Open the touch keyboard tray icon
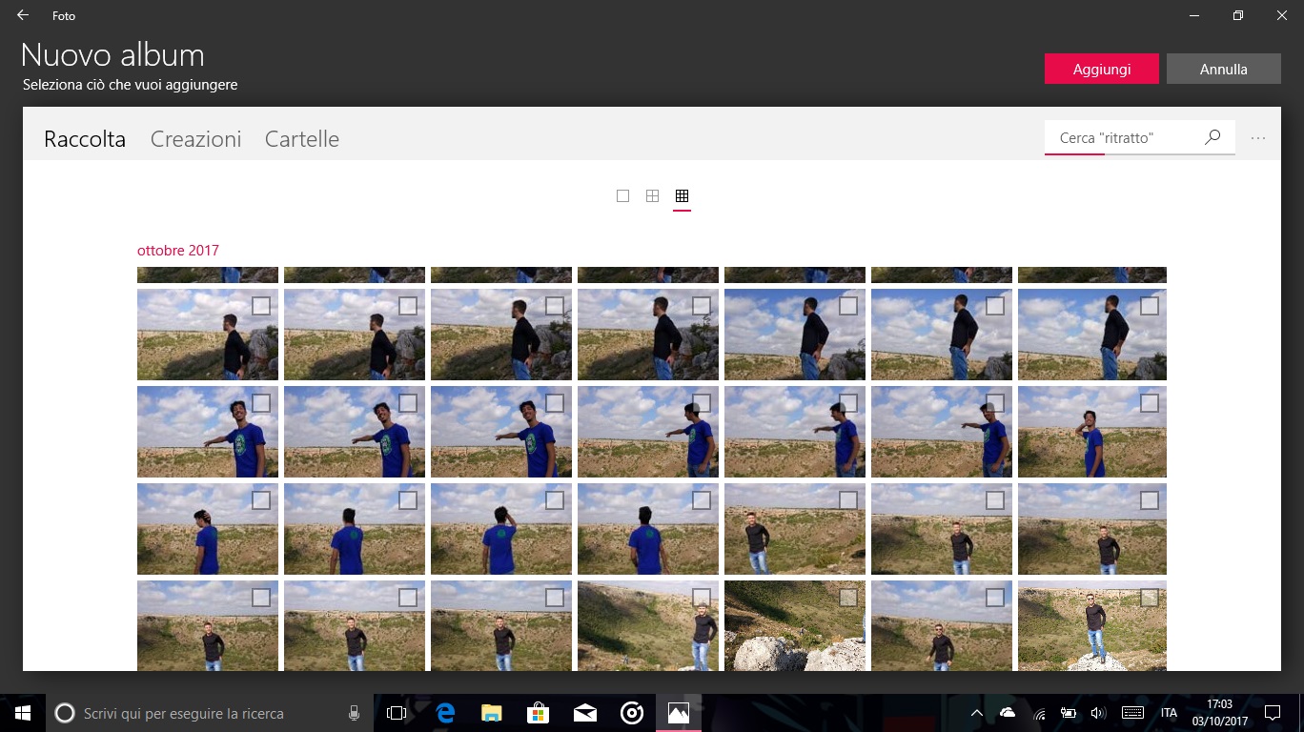Image resolution: width=1304 pixels, height=732 pixels. [1132, 713]
